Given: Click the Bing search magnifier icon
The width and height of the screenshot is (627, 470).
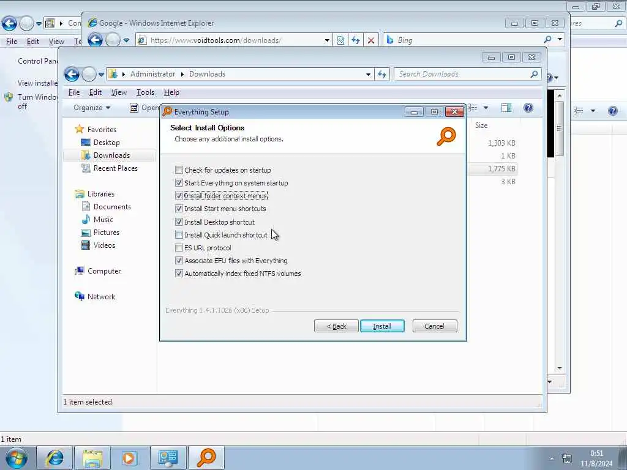Looking at the screenshot, I should click(x=548, y=39).
